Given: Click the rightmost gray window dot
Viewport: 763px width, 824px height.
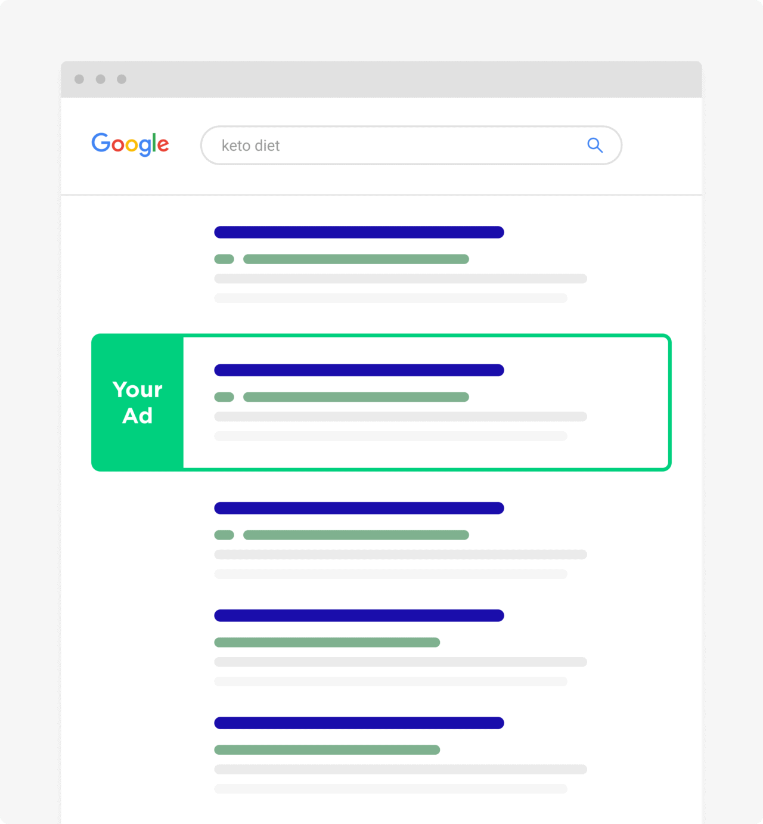Looking at the screenshot, I should (122, 79).
